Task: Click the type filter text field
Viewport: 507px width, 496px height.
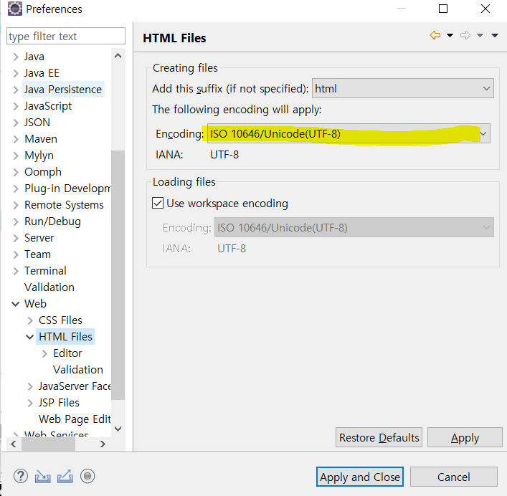Action: click(66, 36)
